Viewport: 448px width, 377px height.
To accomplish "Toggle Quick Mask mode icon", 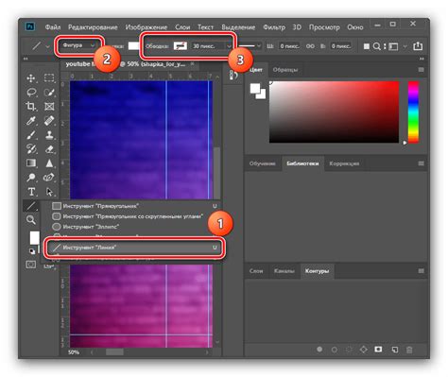I will click(x=31, y=265).
